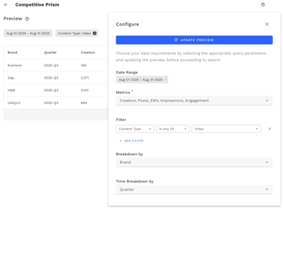Open the Content Type filter field dropdown

pos(135,129)
